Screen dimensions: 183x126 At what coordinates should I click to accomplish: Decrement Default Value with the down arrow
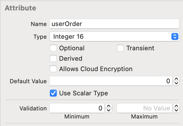176,83
